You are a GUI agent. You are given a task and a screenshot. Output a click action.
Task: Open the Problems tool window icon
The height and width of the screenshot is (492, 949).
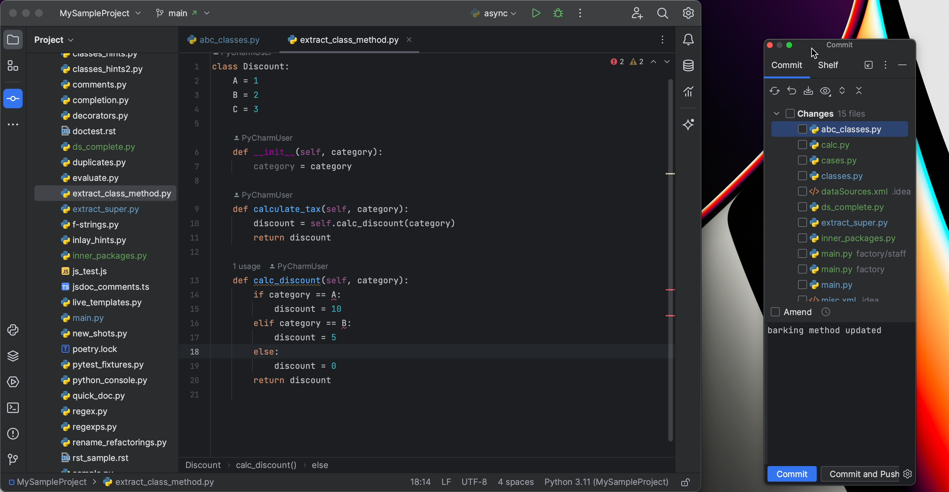coord(13,434)
